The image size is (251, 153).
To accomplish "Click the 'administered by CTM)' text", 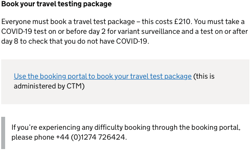I will coord(49,86).
